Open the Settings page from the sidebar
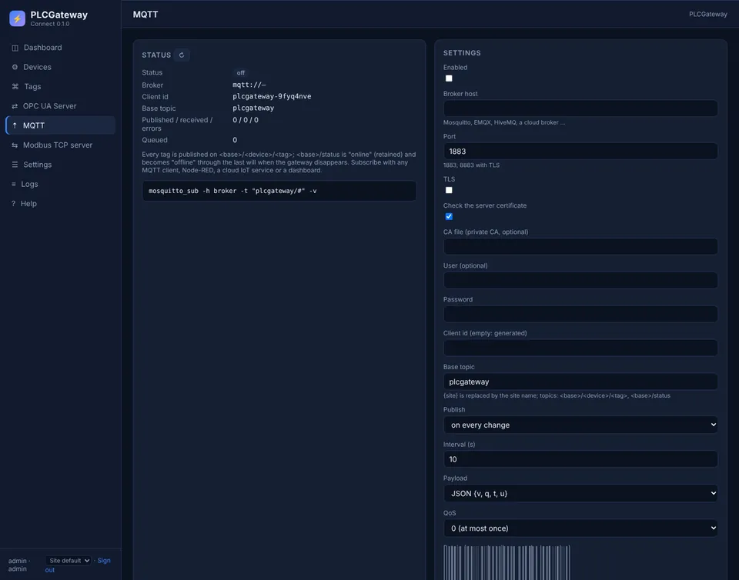The image size is (739, 580). [60, 165]
